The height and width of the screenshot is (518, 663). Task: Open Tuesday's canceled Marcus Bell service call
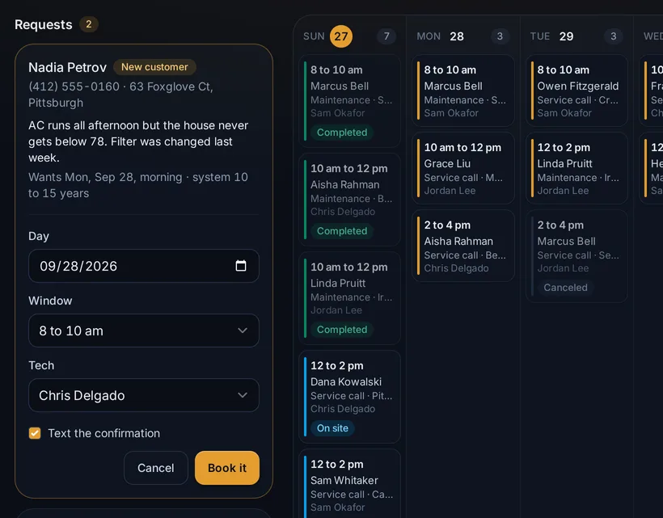click(576, 256)
